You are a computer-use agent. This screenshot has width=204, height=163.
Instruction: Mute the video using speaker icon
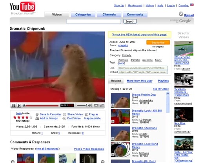click(90, 105)
